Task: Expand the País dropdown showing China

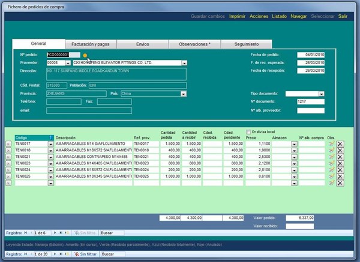Action: click(x=183, y=94)
